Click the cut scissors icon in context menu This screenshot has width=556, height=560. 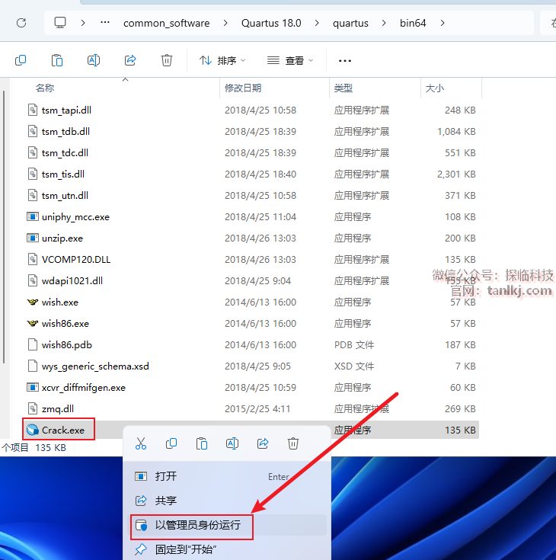pyautogui.click(x=141, y=443)
